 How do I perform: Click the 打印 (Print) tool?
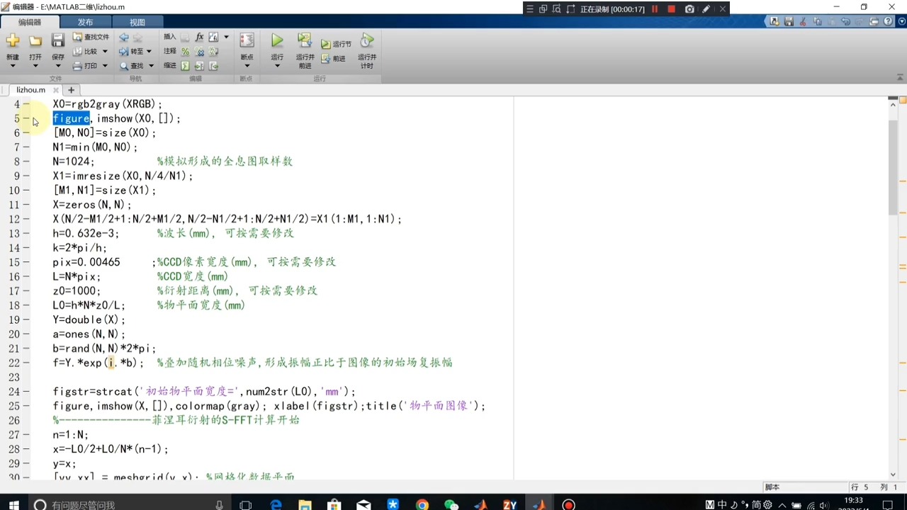click(x=85, y=66)
